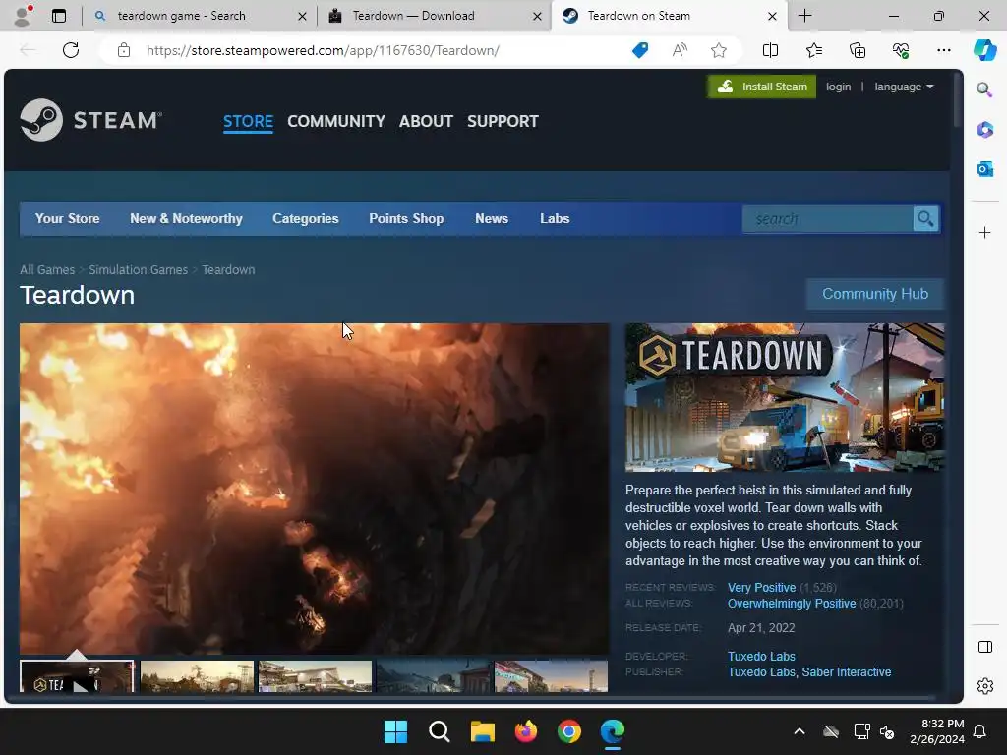Open sidebar settings gear icon
The image size is (1007, 755).
pyautogui.click(x=984, y=686)
